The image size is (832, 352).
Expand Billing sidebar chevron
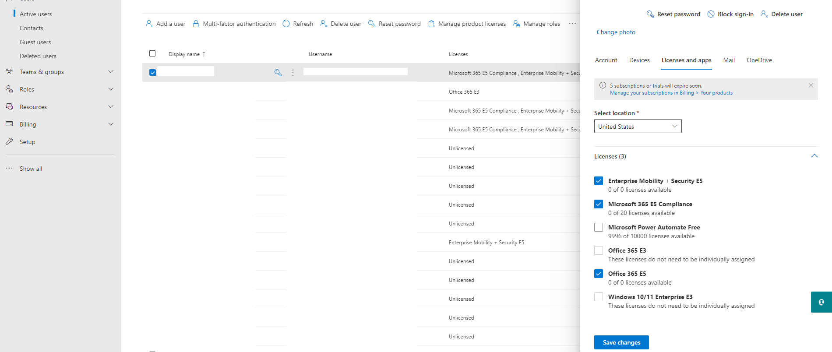111,124
